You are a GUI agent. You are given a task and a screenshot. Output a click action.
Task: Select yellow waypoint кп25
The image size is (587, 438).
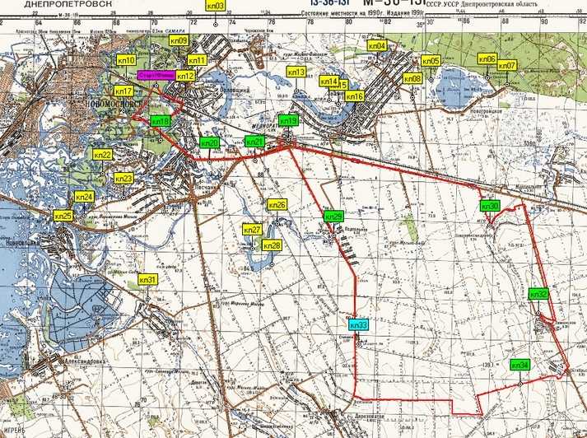click(63, 216)
